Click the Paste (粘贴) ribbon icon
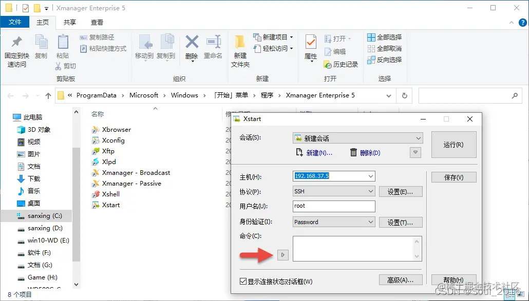This screenshot has height=301, width=529. [x=63, y=43]
